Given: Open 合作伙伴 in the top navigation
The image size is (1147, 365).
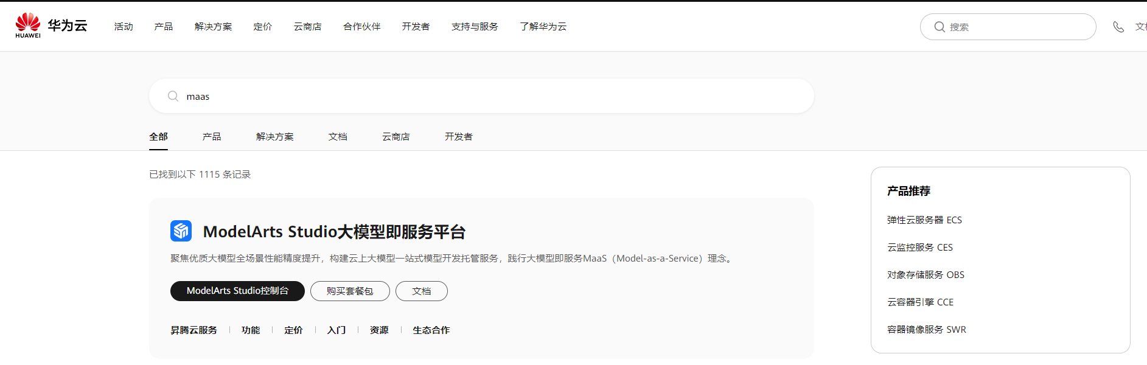Looking at the screenshot, I should [x=362, y=27].
